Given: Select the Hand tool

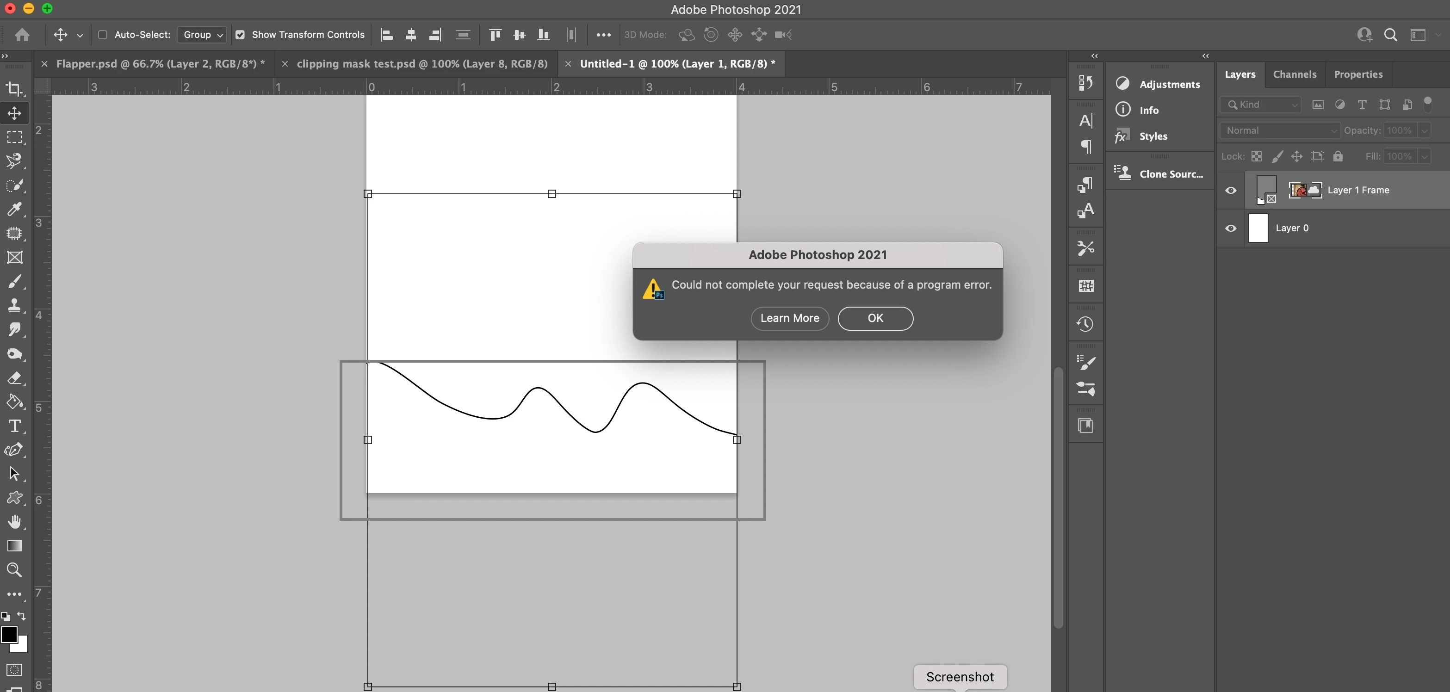Looking at the screenshot, I should 14,521.
